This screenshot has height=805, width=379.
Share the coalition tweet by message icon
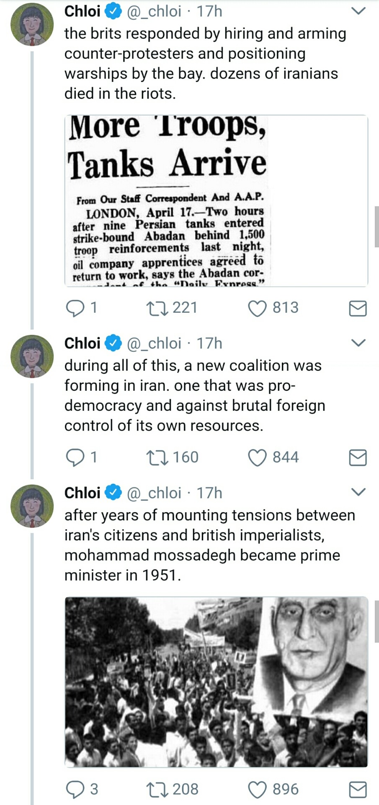(x=358, y=457)
